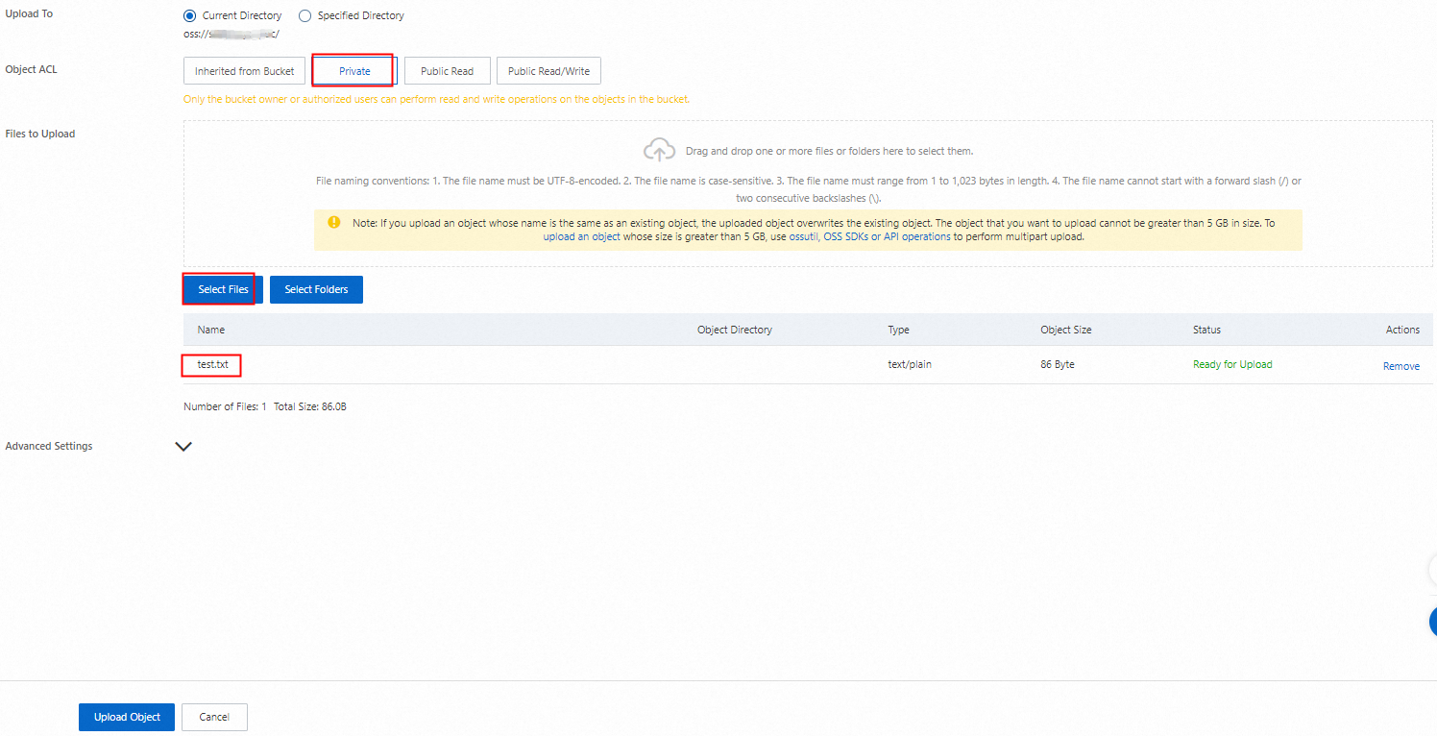
Task: Open the 'upload an object' link
Action: coord(581,236)
